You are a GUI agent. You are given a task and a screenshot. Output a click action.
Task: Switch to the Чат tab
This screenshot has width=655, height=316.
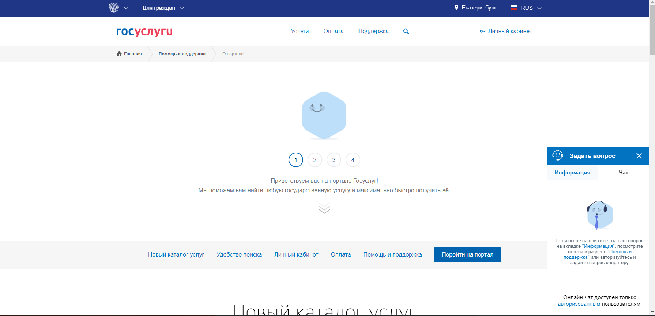(623, 173)
